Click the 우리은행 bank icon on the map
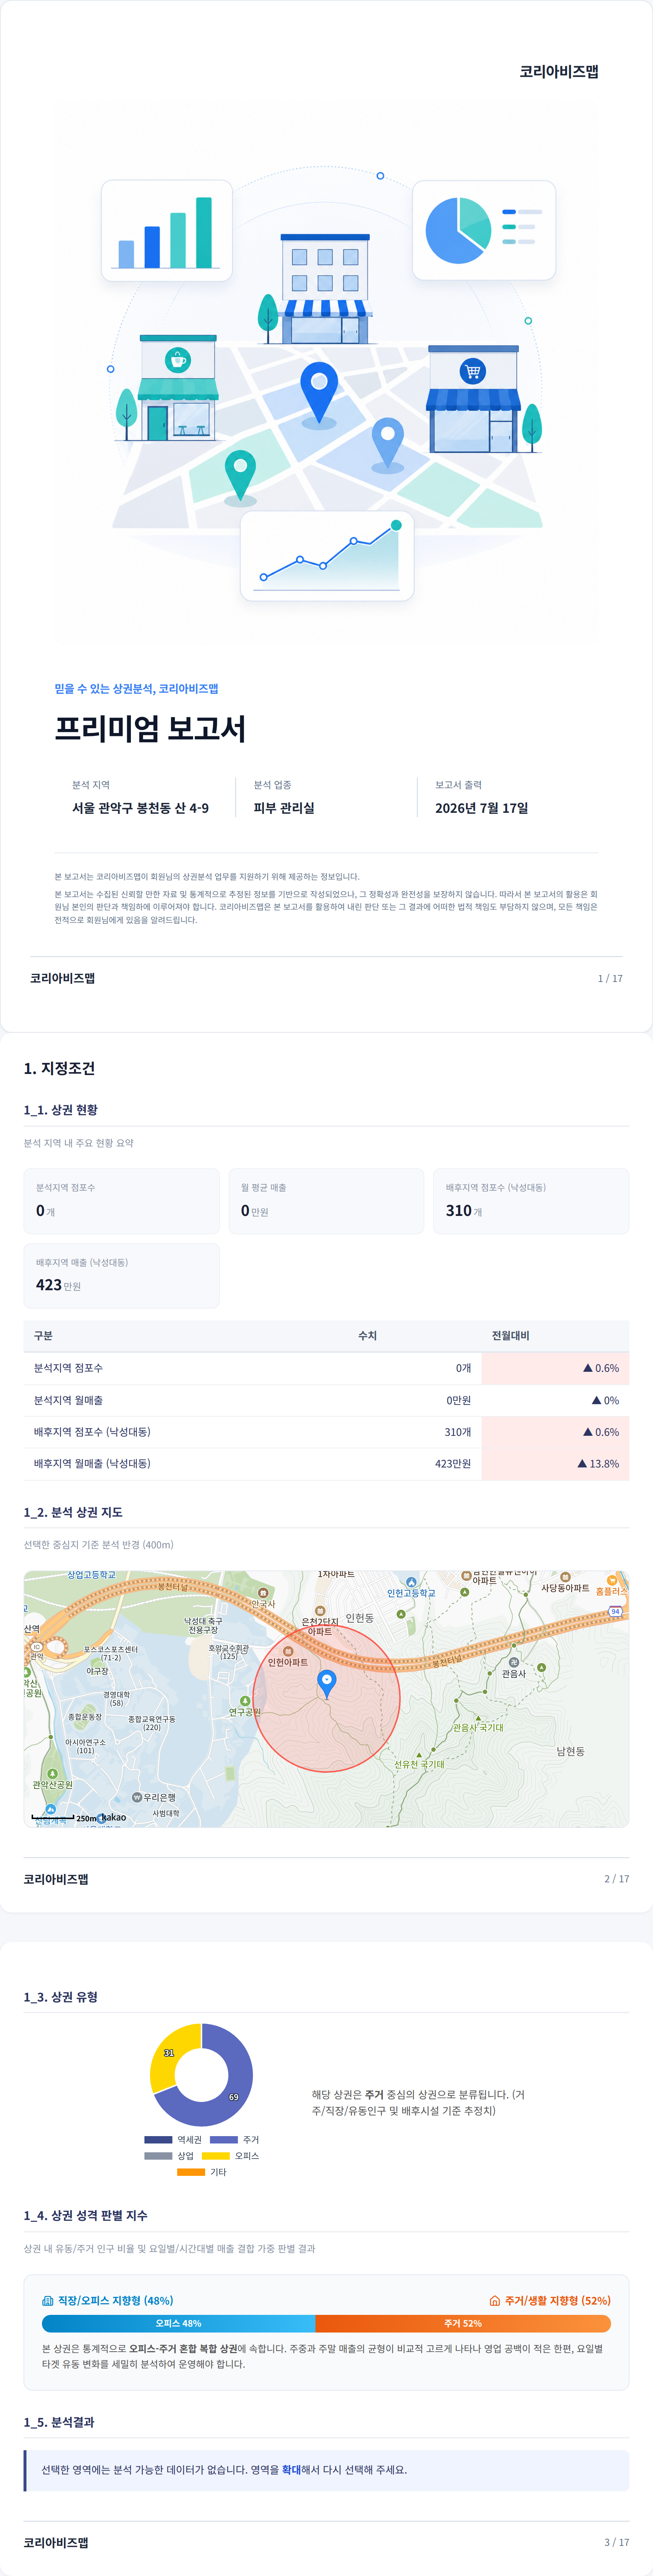 [138, 1797]
